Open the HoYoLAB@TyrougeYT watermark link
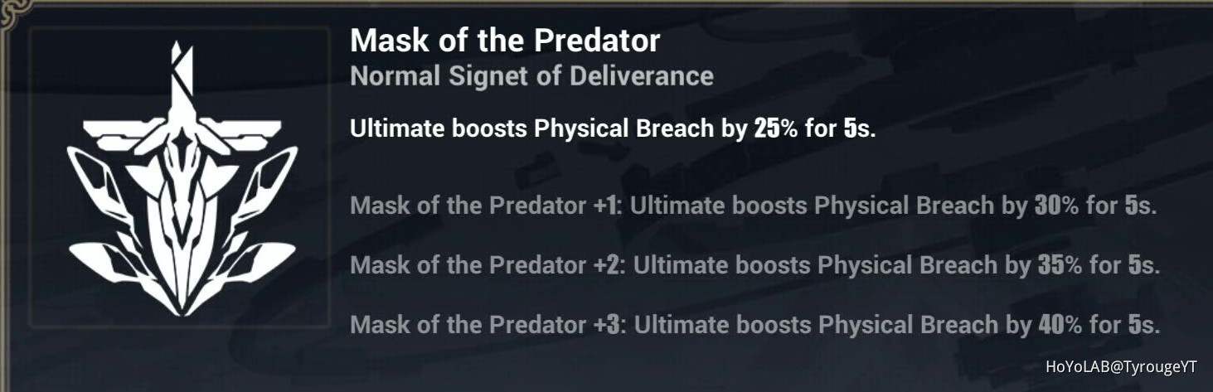 [1120, 366]
